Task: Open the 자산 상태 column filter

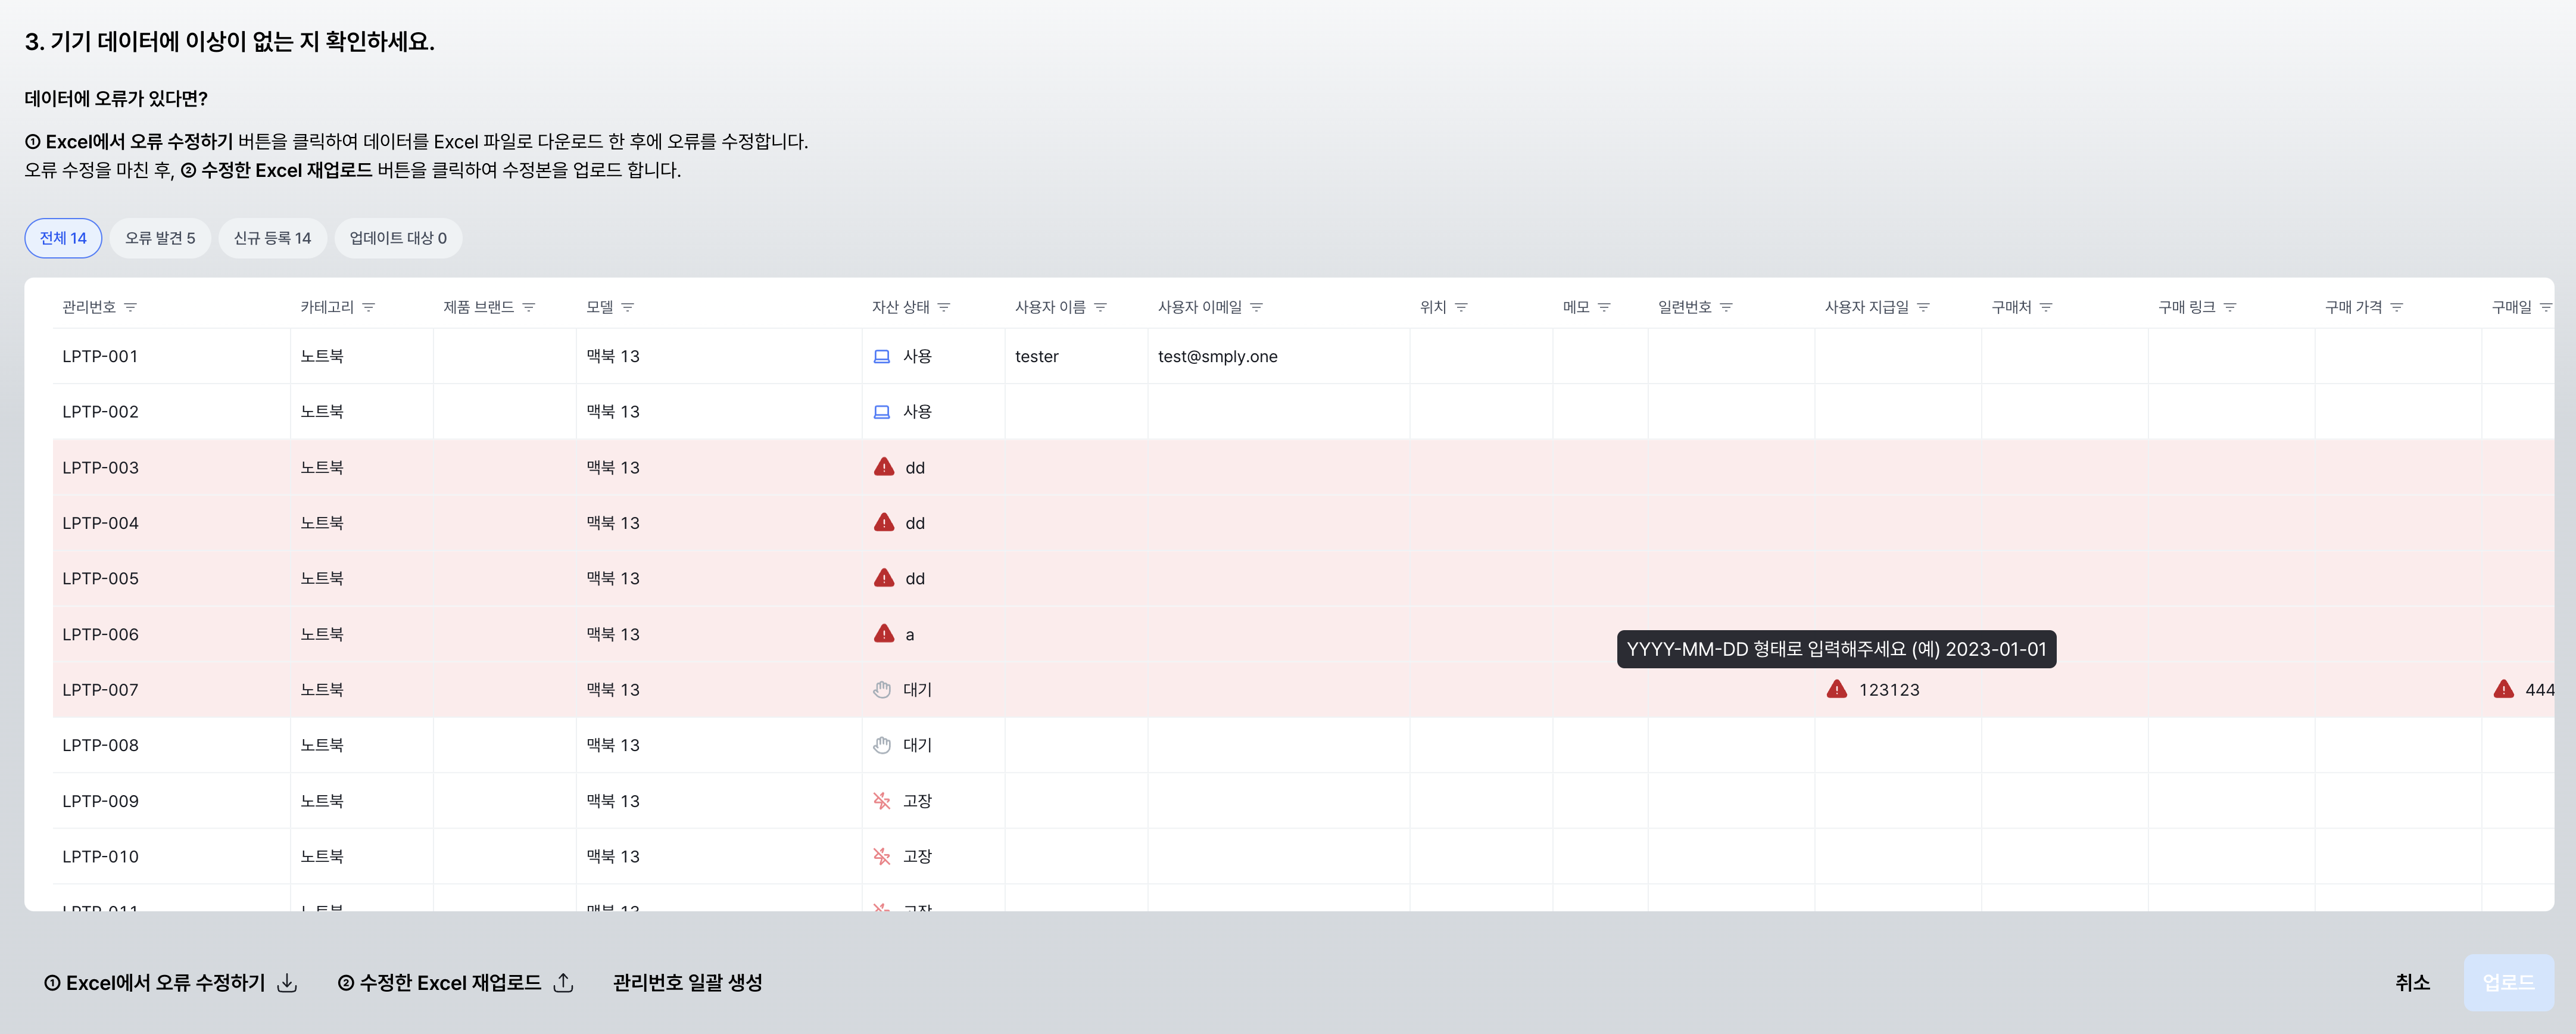Action: (x=944, y=307)
